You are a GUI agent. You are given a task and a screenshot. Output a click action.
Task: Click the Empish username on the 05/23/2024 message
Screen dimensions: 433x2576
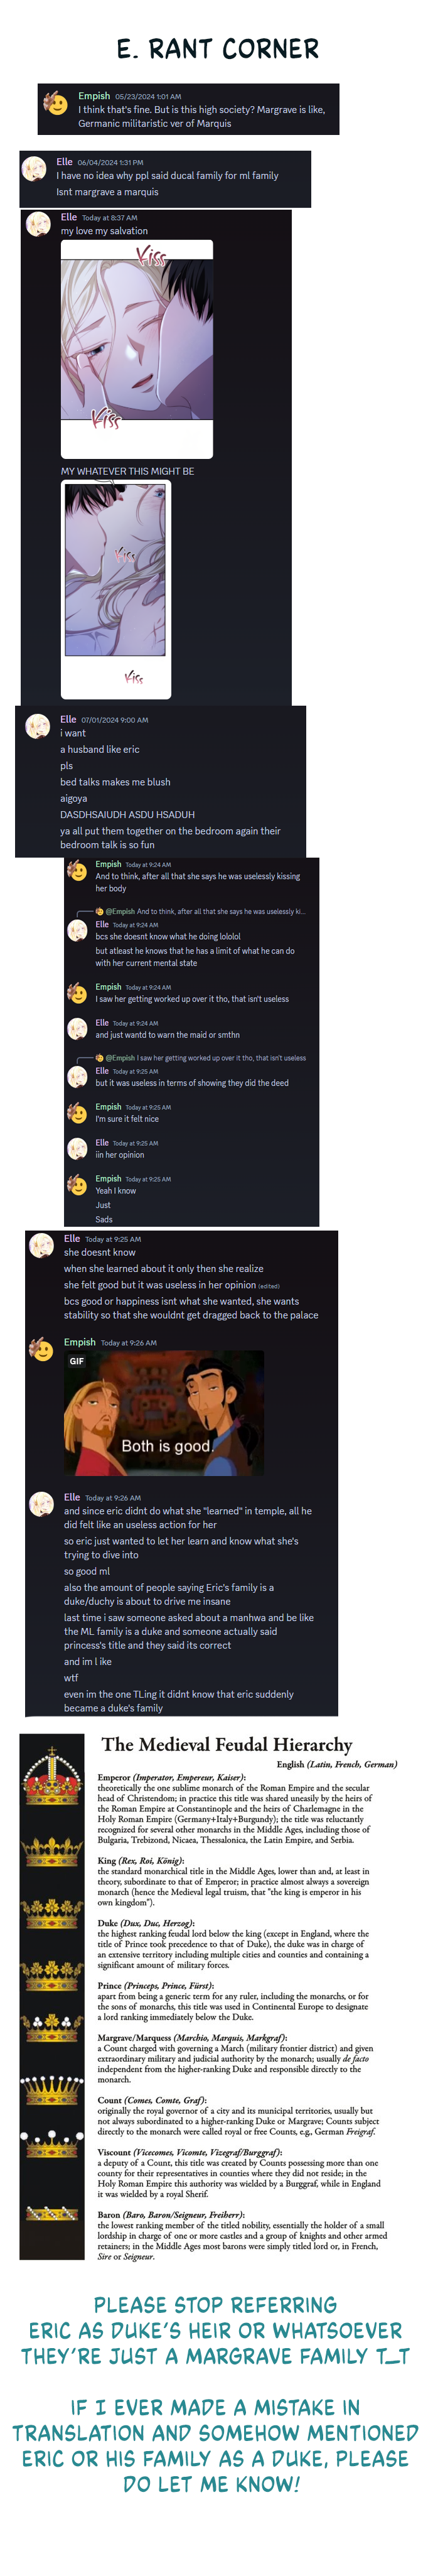[94, 96]
